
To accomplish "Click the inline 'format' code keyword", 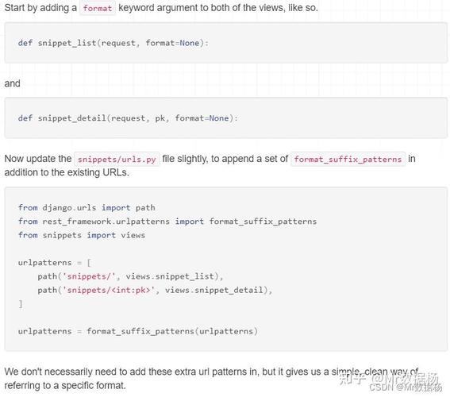I will (x=98, y=8).
